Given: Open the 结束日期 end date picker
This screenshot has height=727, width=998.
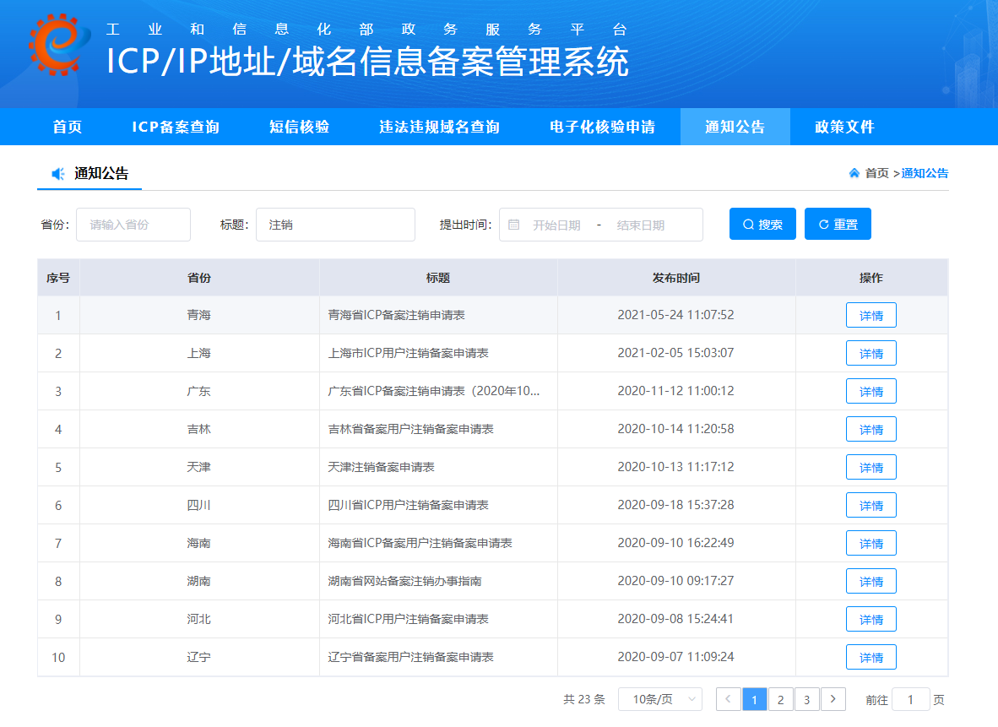Looking at the screenshot, I should (x=641, y=225).
